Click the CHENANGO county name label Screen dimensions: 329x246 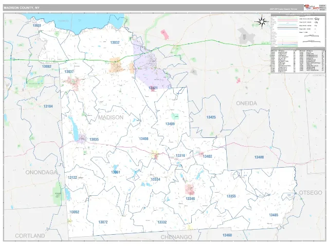pos(176,237)
